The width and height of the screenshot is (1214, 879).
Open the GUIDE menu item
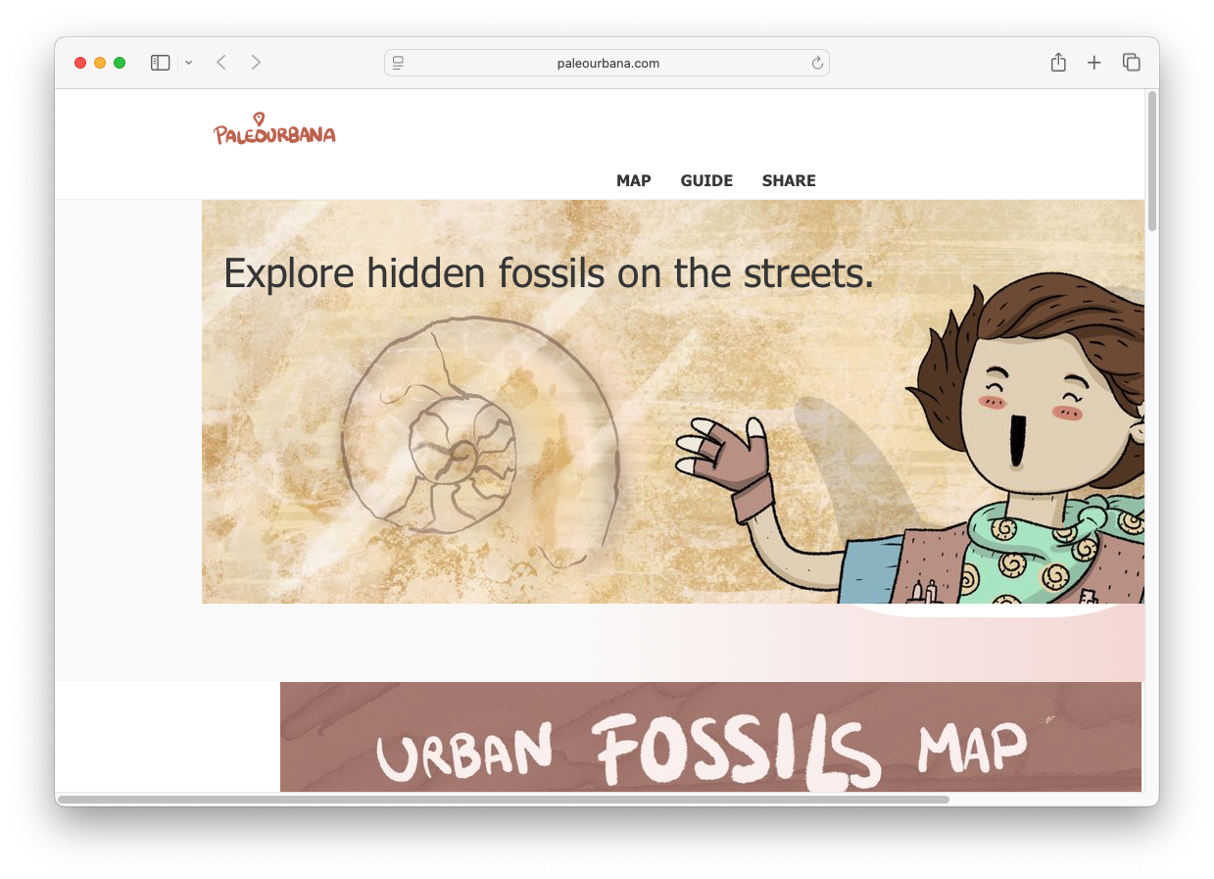pos(706,180)
